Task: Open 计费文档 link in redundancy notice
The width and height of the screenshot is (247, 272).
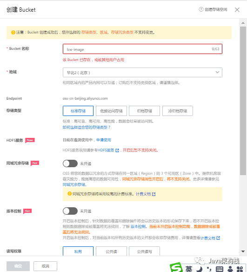Action: click(143, 194)
